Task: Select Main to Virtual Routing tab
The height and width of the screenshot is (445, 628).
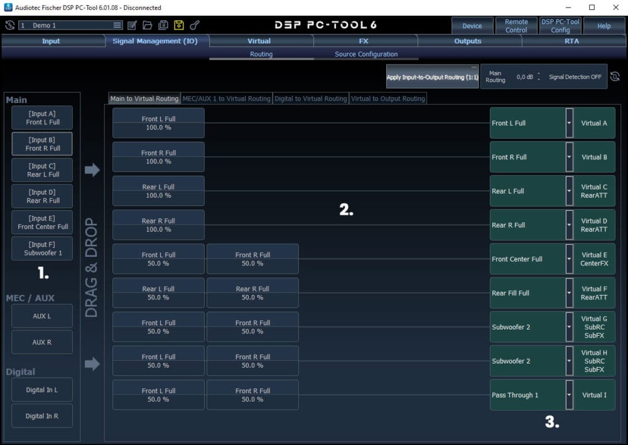Action: [x=144, y=99]
